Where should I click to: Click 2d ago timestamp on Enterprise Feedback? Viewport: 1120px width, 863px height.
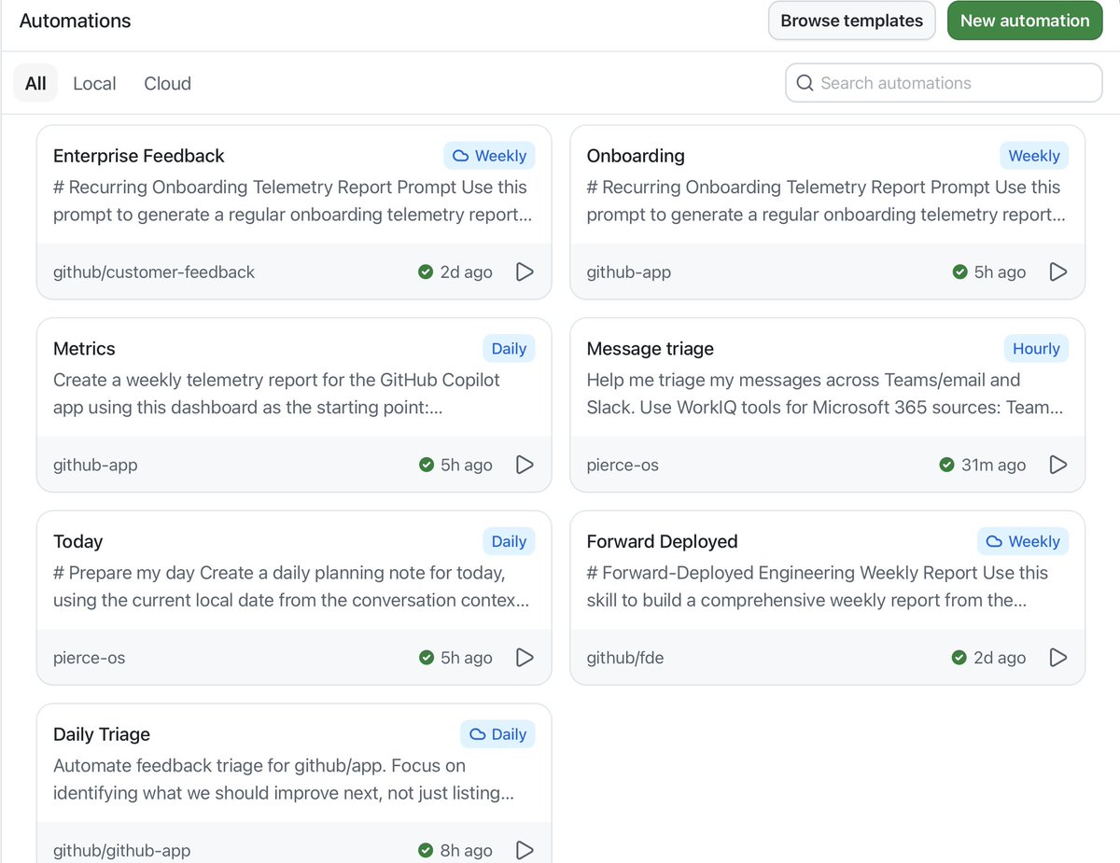click(467, 271)
